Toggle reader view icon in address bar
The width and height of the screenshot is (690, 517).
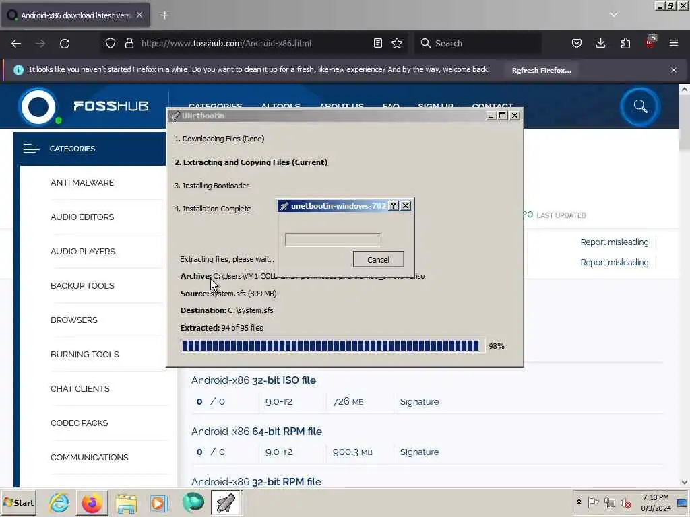pos(377,43)
